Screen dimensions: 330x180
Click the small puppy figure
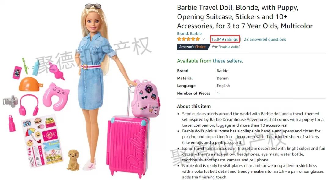[73, 160]
